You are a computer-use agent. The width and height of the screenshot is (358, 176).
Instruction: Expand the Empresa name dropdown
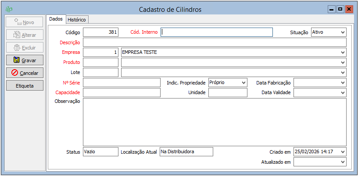342,53
